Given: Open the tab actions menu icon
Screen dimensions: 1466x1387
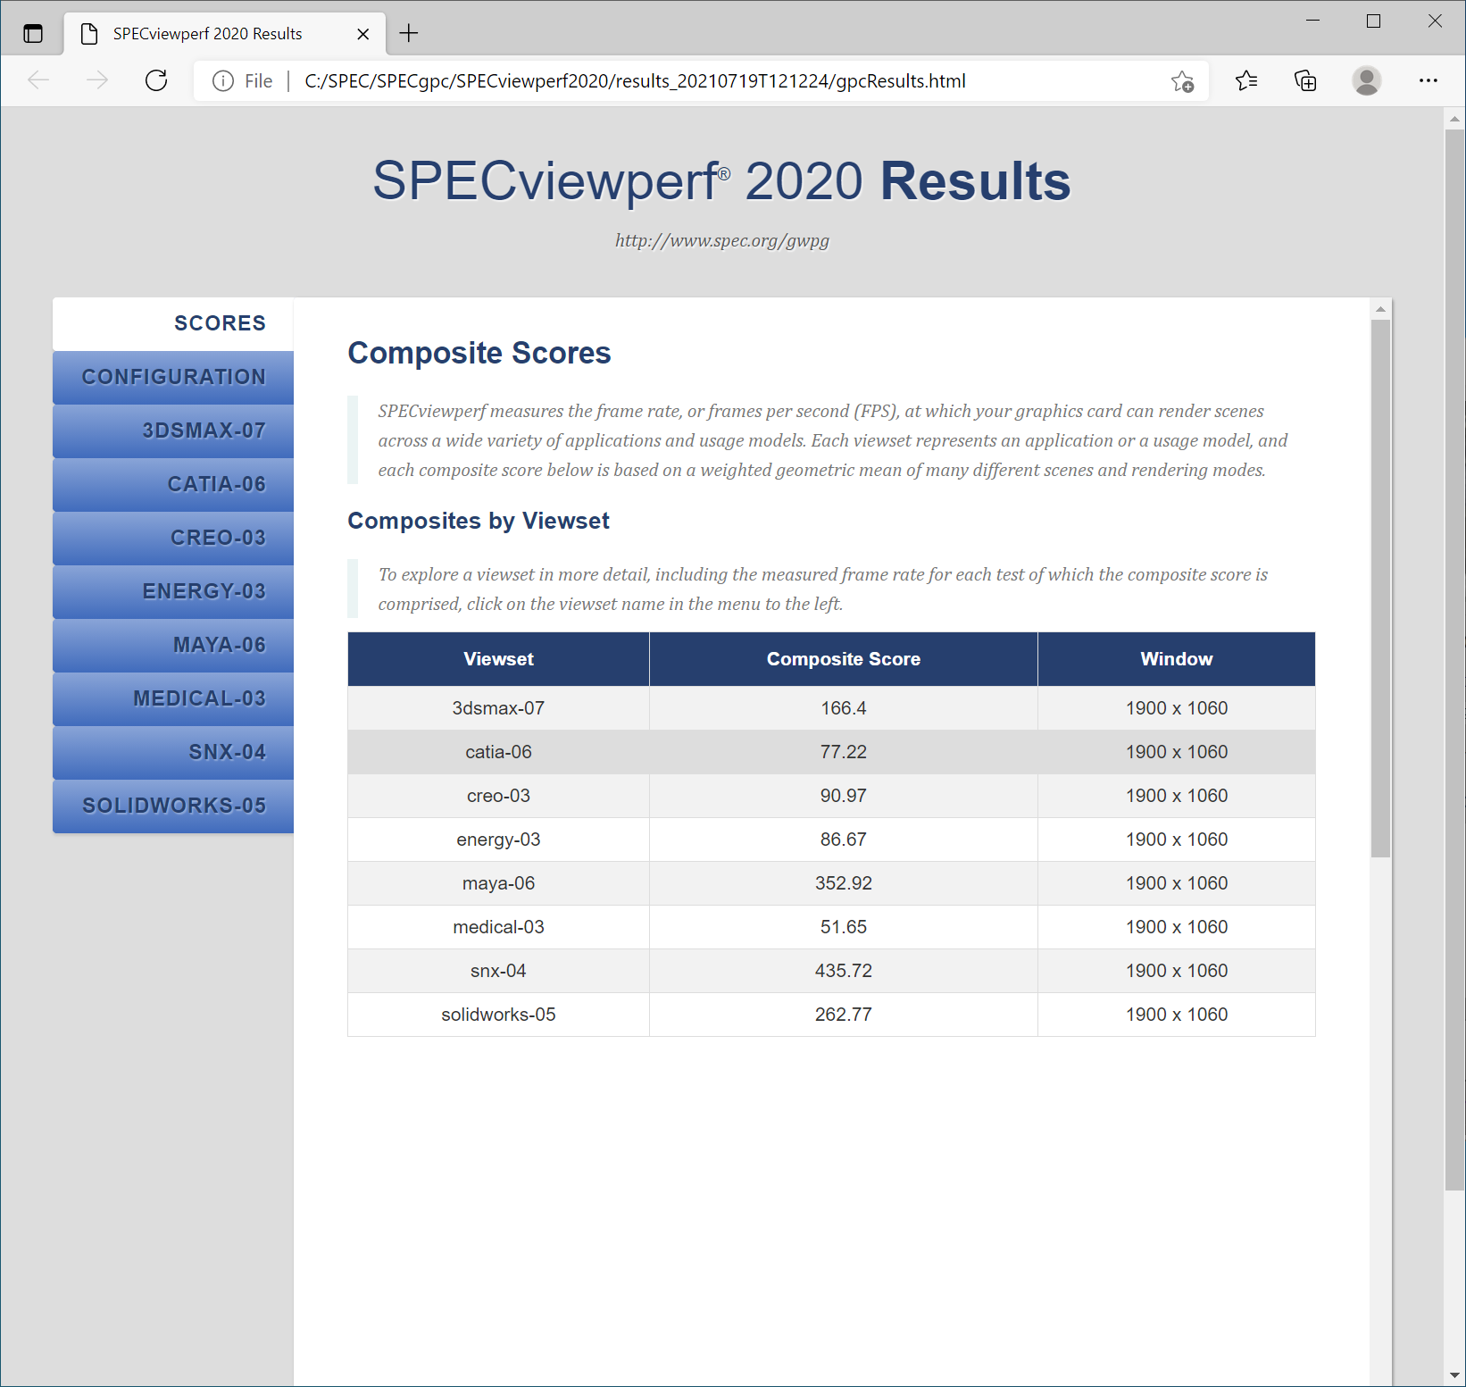Looking at the screenshot, I should point(33,34).
